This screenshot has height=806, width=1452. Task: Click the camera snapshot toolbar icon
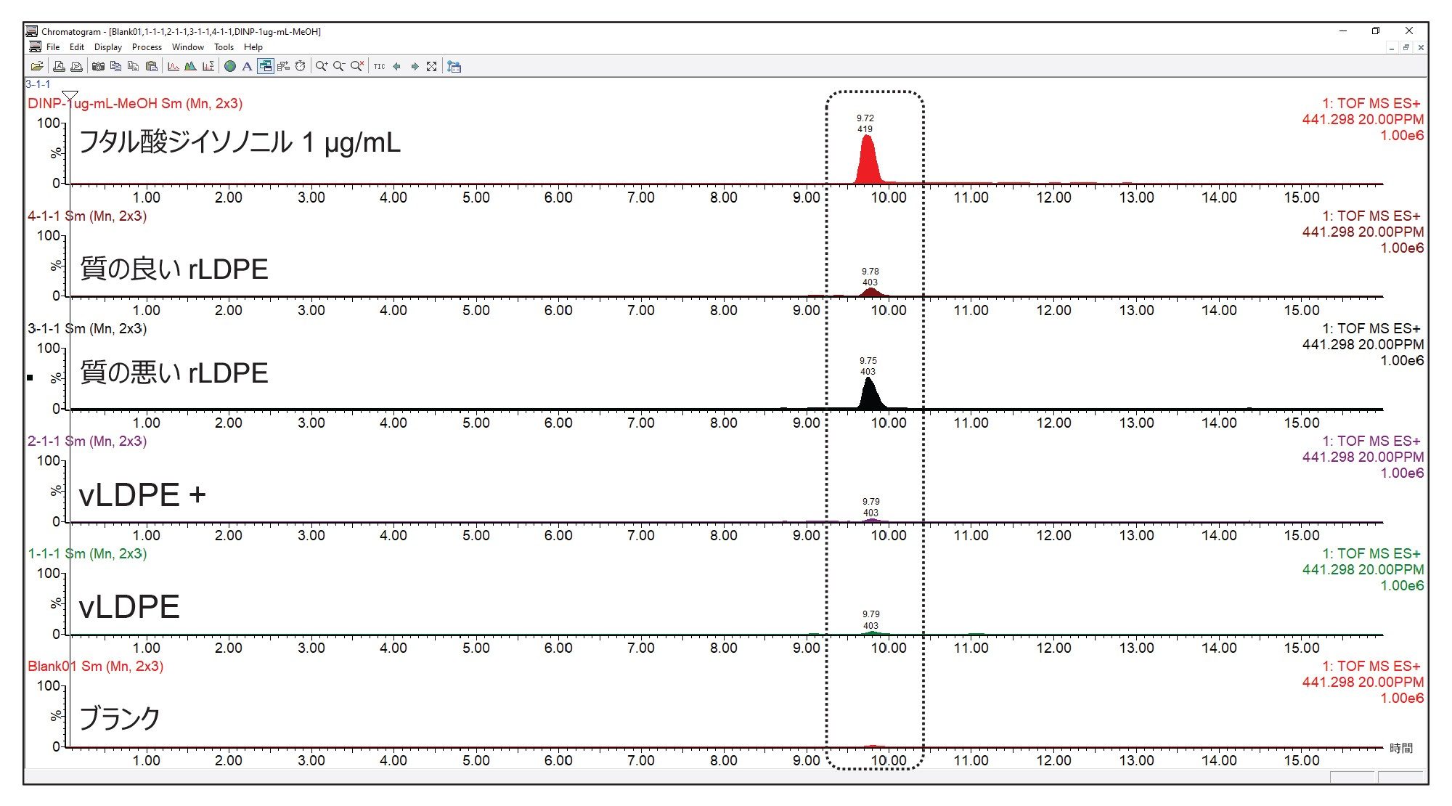[x=98, y=66]
